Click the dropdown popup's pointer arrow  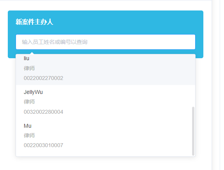coord(32,53)
